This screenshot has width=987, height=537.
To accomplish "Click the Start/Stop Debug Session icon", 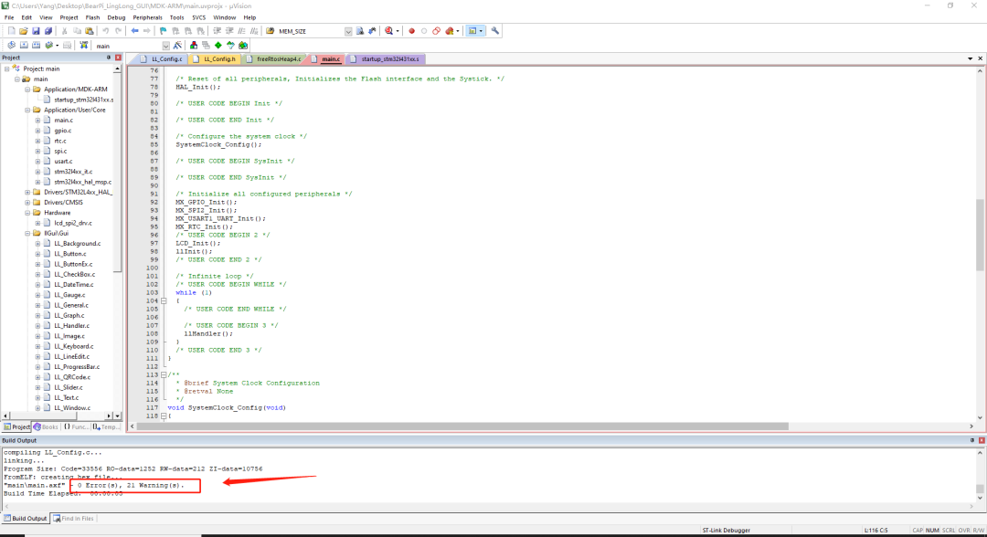I will point(390,31).
